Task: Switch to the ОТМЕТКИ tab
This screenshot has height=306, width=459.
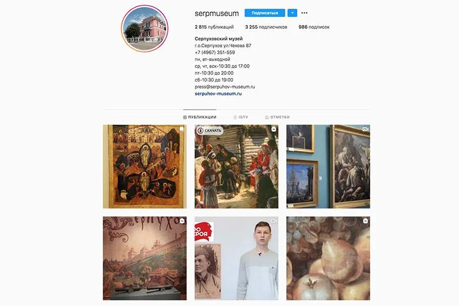Action: tap(277, 117)
